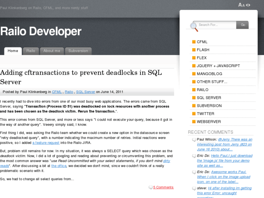Open the SUBVERSION category

(x=209, y=106)
